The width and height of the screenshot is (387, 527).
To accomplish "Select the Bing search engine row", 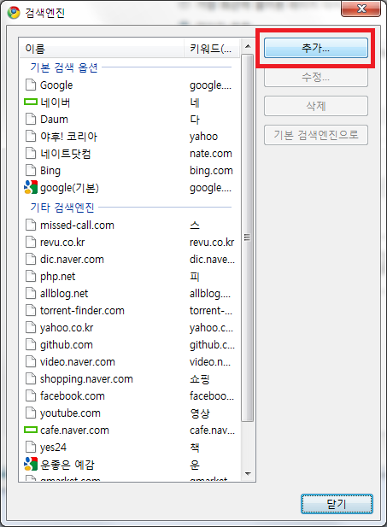I will pyautogui.click(x=130, y=171).
